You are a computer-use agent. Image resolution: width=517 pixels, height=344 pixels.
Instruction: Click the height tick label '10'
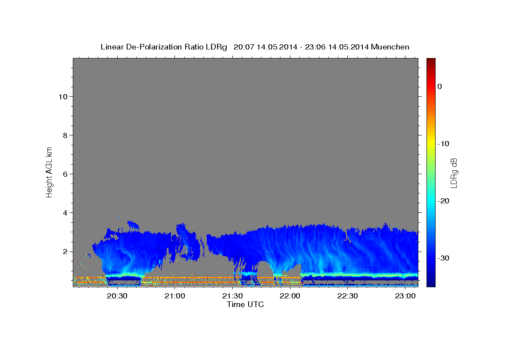point(63,97)
